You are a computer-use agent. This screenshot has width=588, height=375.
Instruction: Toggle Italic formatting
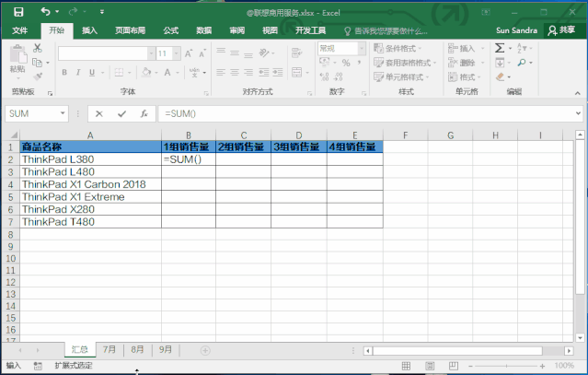pos(78,73)
